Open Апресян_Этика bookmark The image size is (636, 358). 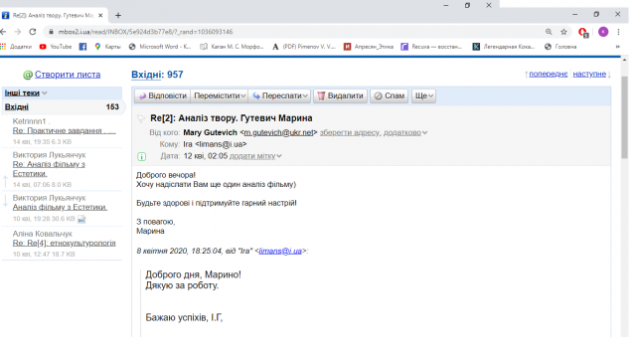pos(369,47)
